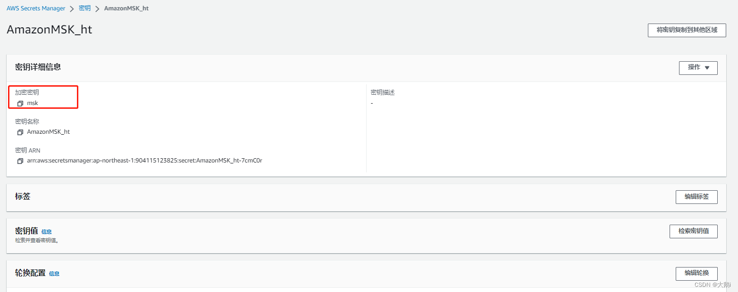738x292 pixels.
Task: Copy the secret name AmazonMSK_ht
Action: pos(20,132)
